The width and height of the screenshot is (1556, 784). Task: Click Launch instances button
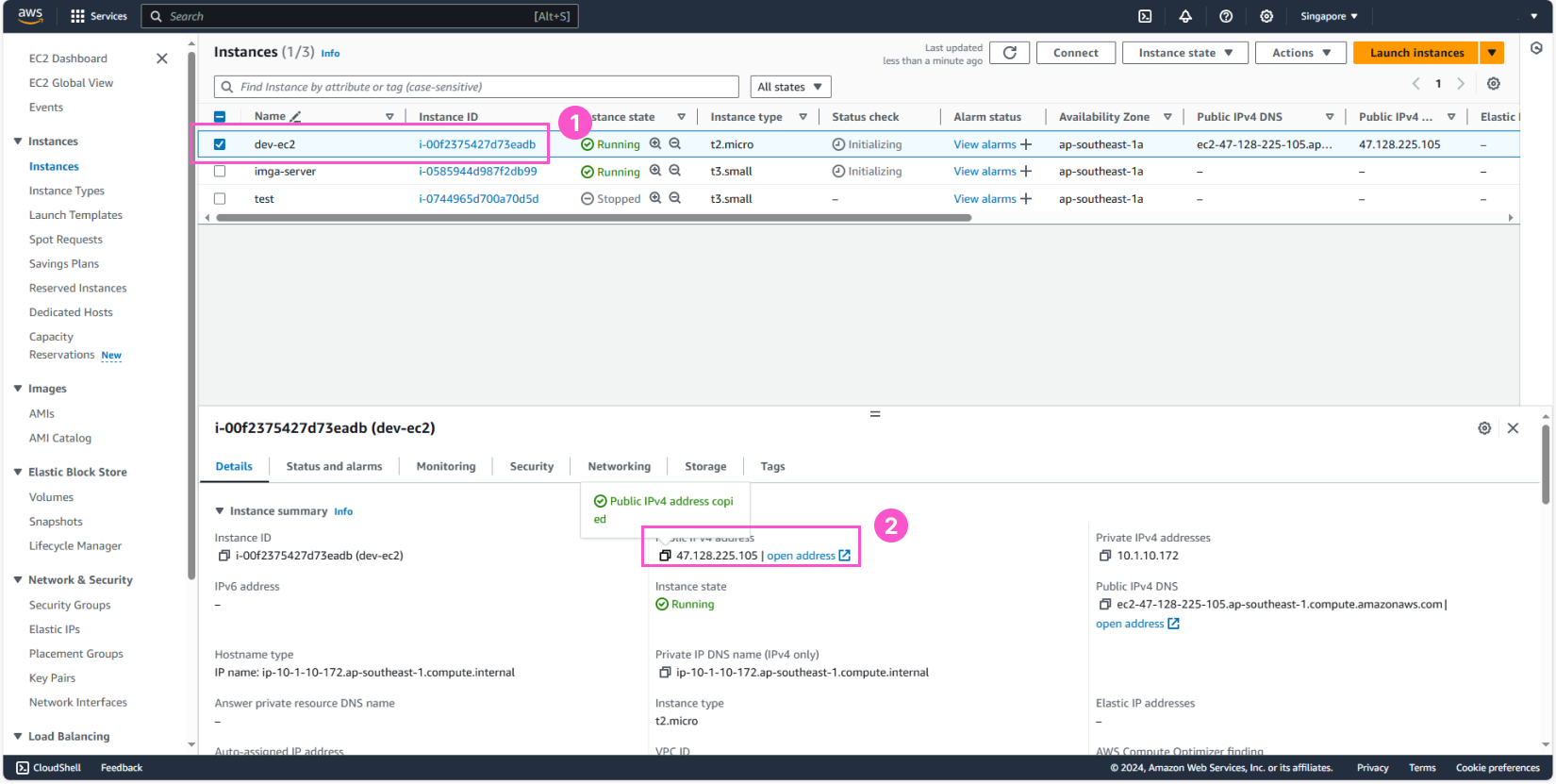(1416, 53)
